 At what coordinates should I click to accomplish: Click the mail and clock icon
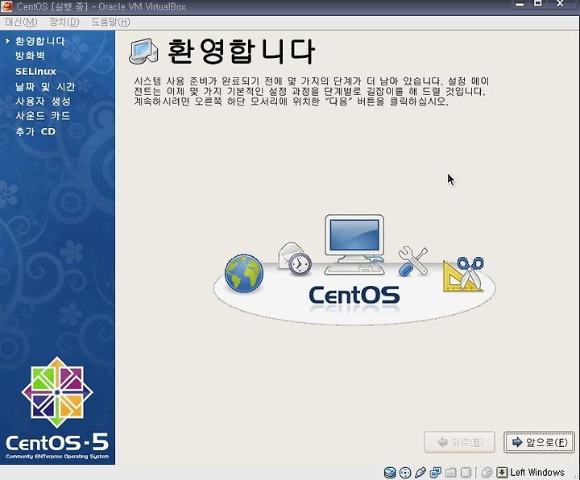point(295,259)
